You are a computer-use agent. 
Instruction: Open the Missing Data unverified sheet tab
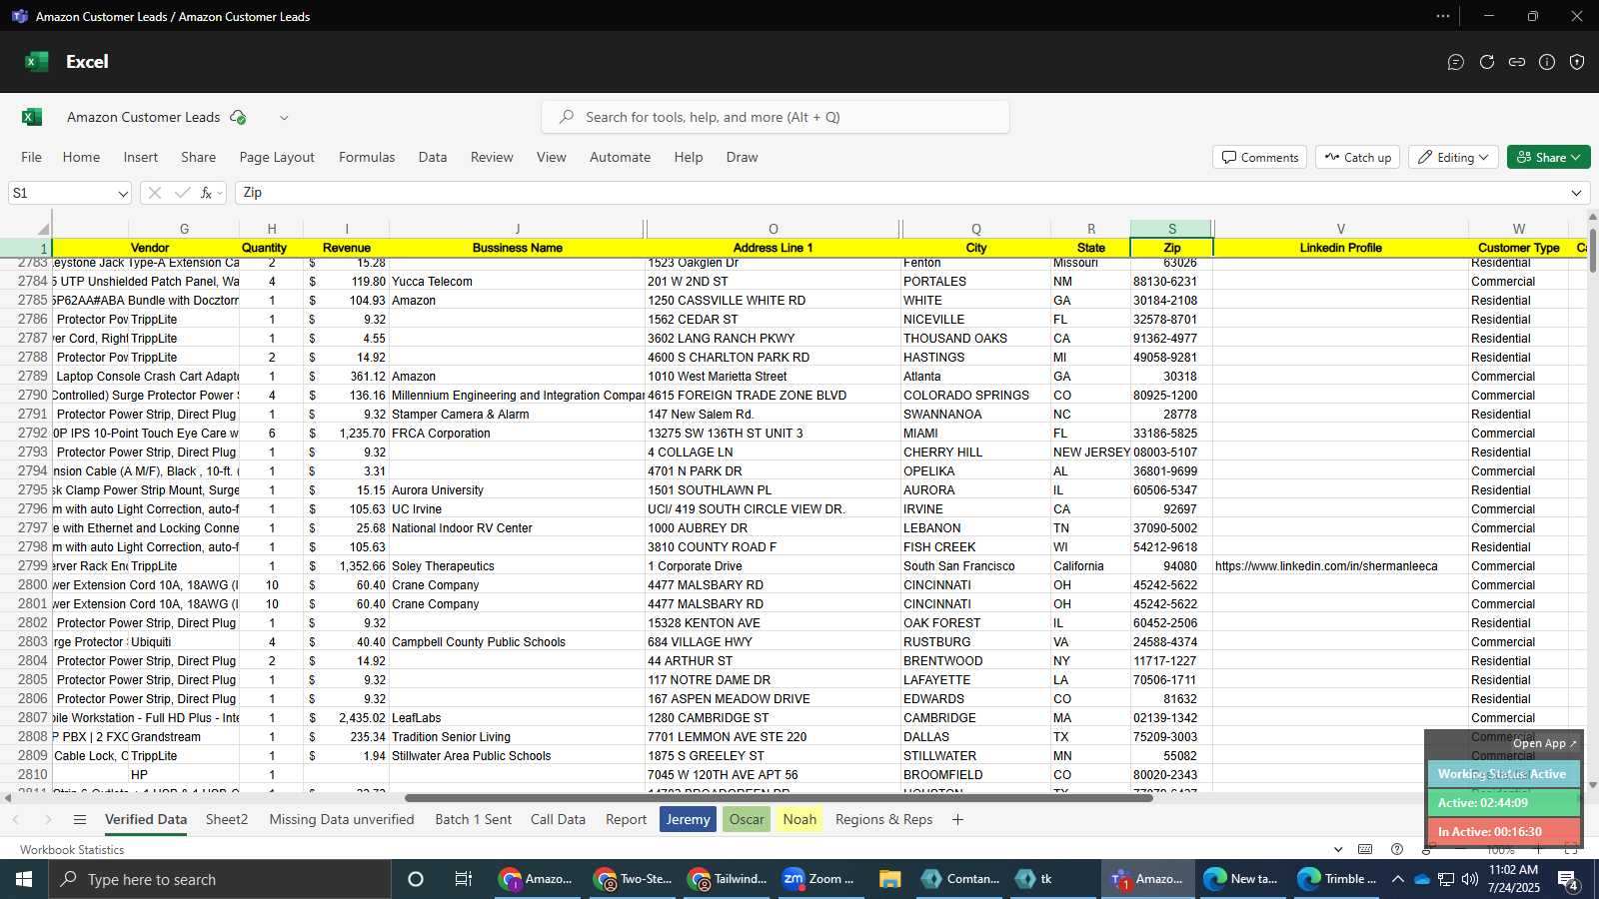pos(342,819)
